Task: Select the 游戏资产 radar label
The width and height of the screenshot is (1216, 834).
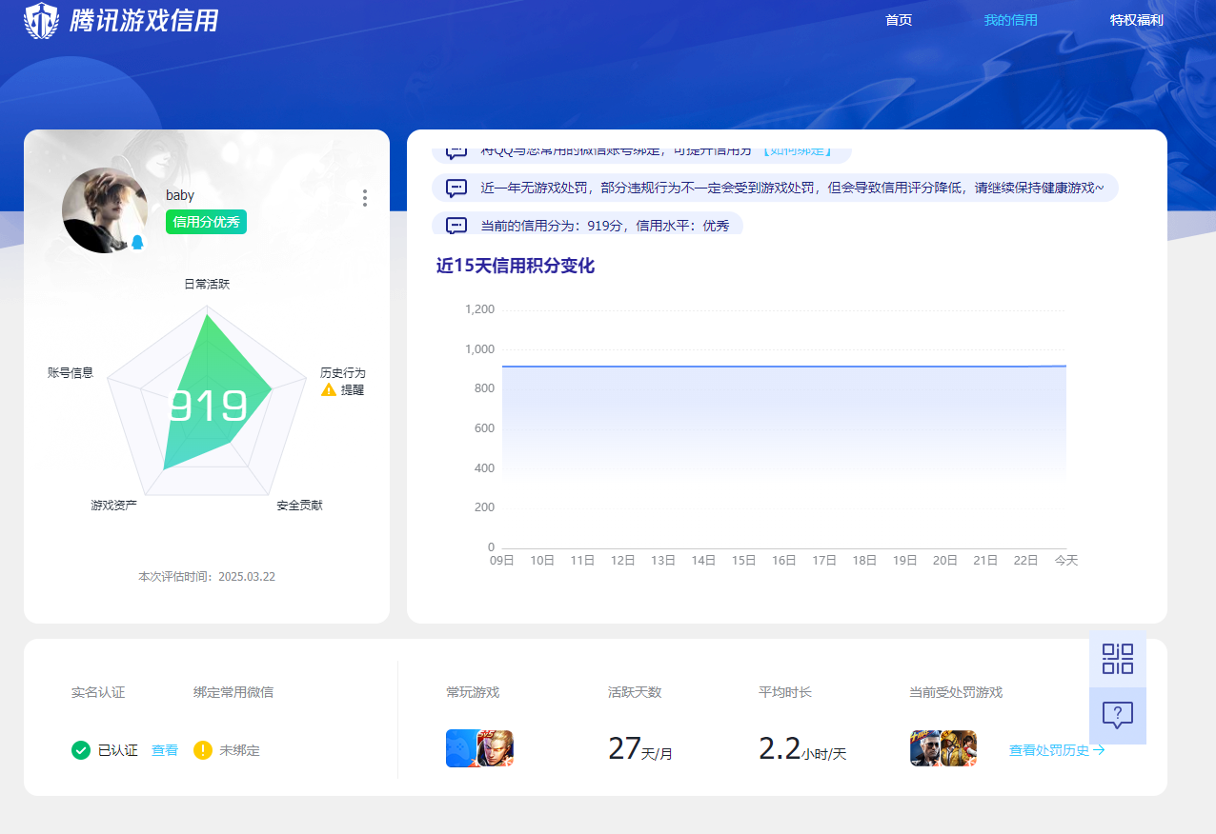Action: [114, 505]
